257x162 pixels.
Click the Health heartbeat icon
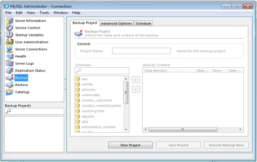coord(9,56)
